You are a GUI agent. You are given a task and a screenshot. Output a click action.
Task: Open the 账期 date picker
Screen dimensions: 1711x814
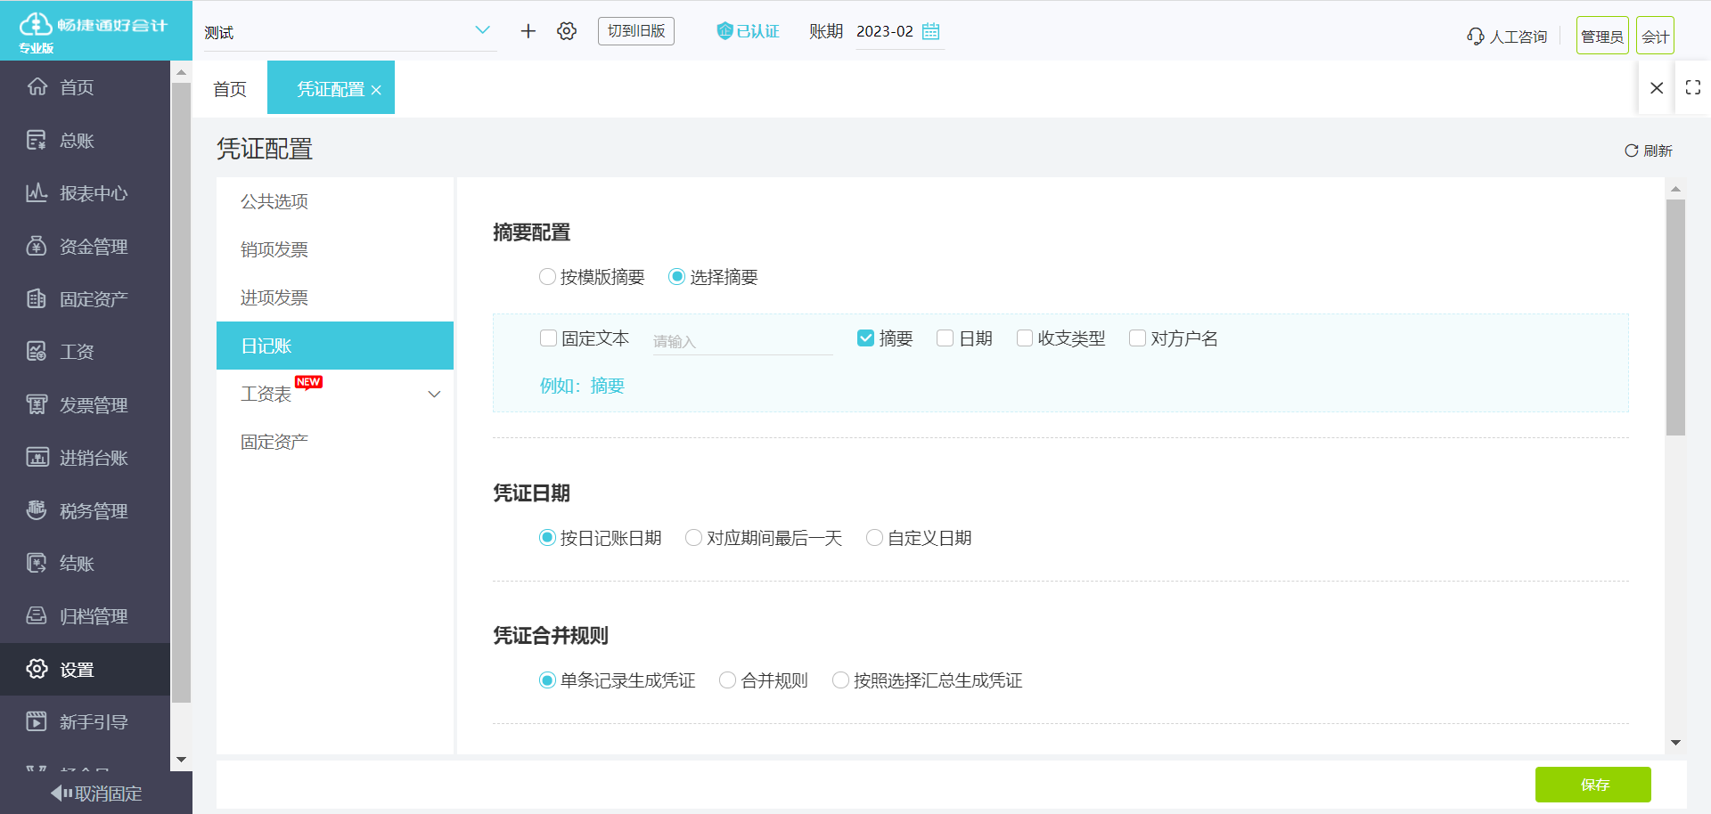click(930, 31)
